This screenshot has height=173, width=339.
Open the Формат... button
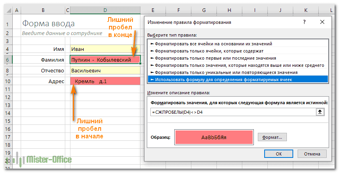(272, 137)
